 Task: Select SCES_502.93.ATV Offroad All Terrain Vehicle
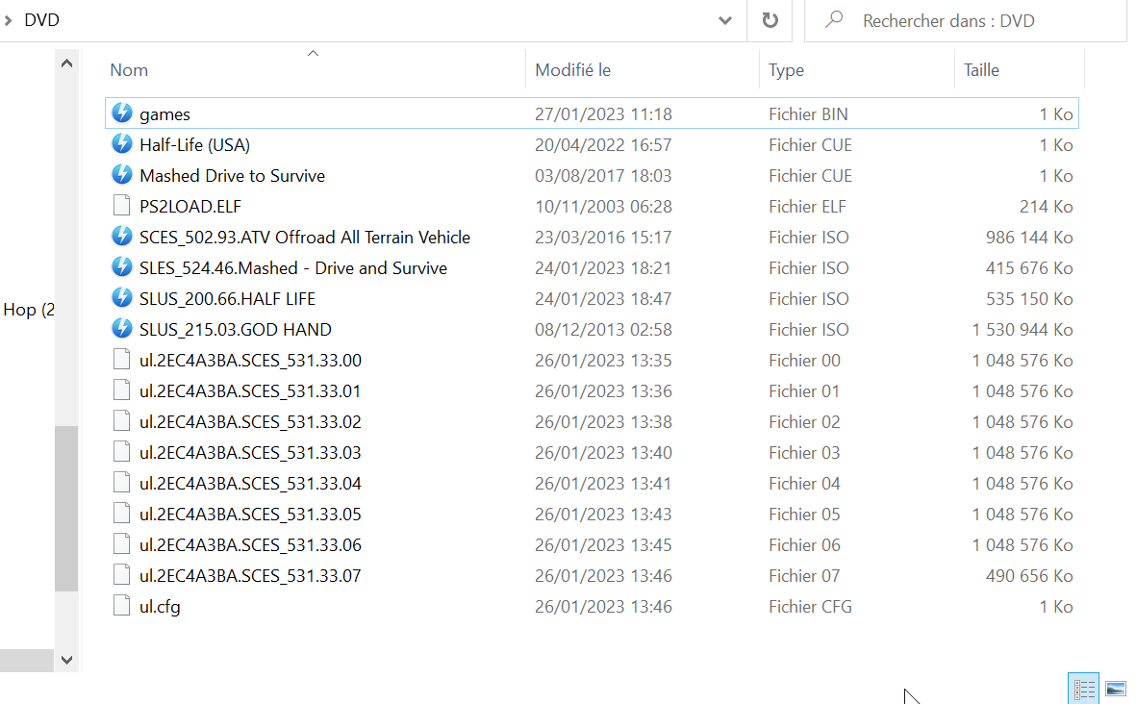pyautogui.click(x=305, y=238)
